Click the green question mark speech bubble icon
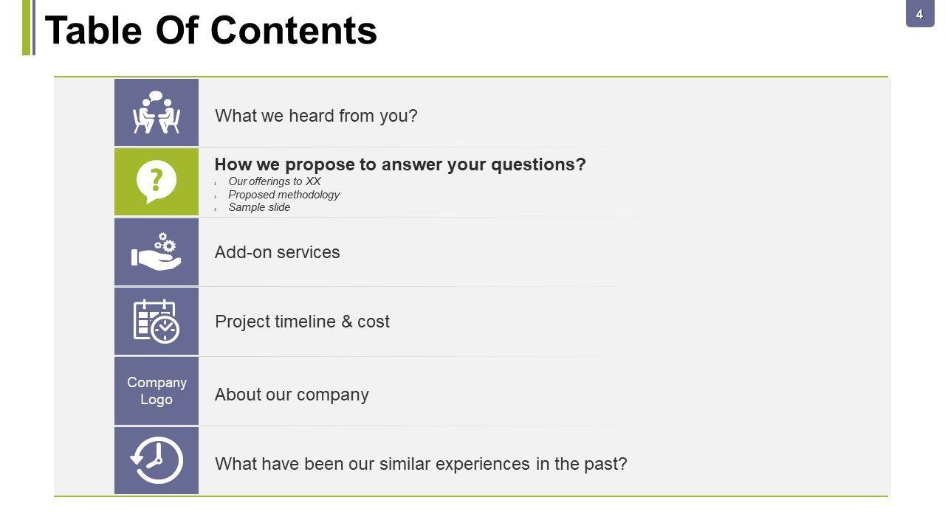 157,181
